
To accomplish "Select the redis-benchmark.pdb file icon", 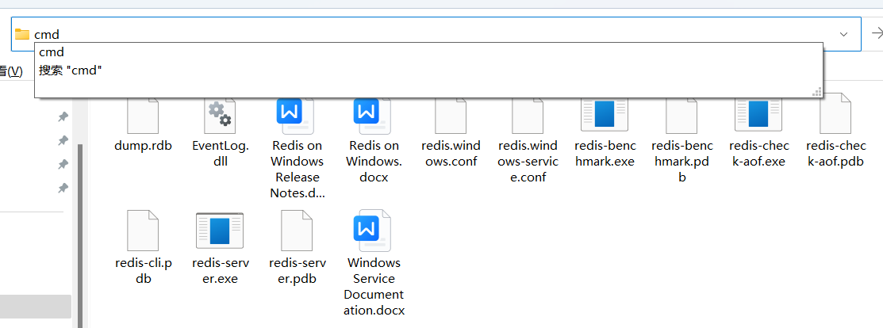I will pyautogui.click(x=681, y=116).
